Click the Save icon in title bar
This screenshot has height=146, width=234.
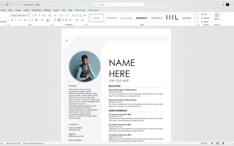(x=7, y=5)
